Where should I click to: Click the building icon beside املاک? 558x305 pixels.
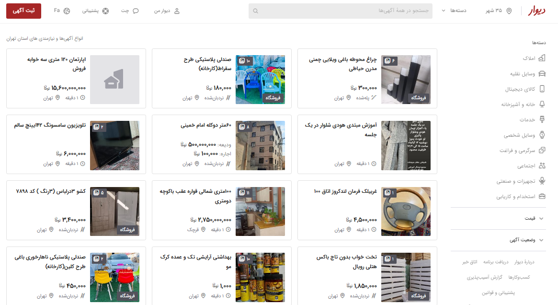tap(542, 58)
